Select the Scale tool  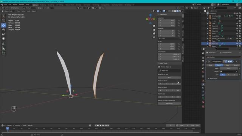pos(3,34)
